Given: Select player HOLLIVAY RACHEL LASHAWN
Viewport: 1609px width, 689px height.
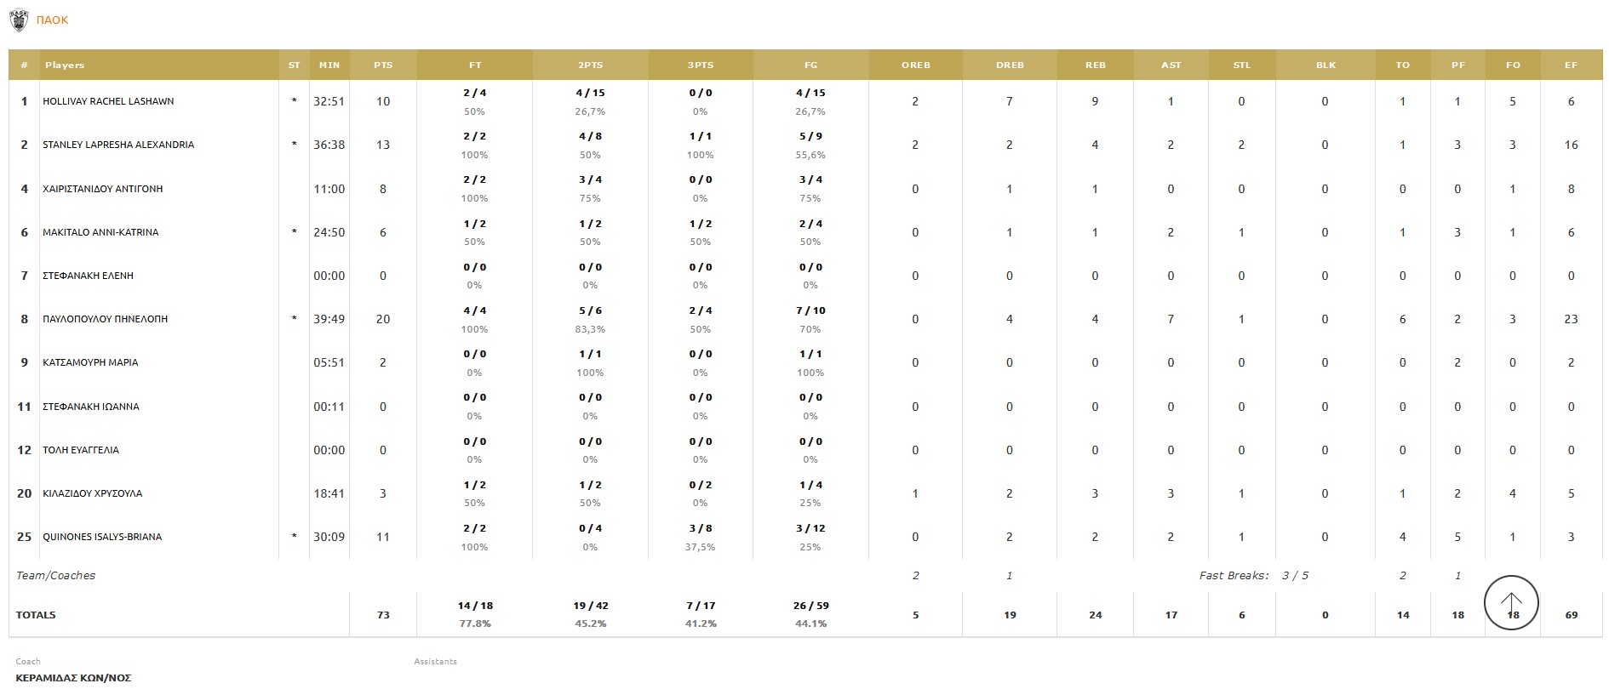Looking at the screenshot, I should click(x=108, y=101).
